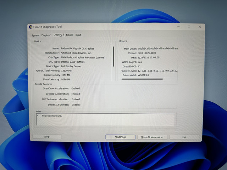Screen dimensions: 227x170
Task: Click the 'Name:' field label
Action: tap(56, 49)
